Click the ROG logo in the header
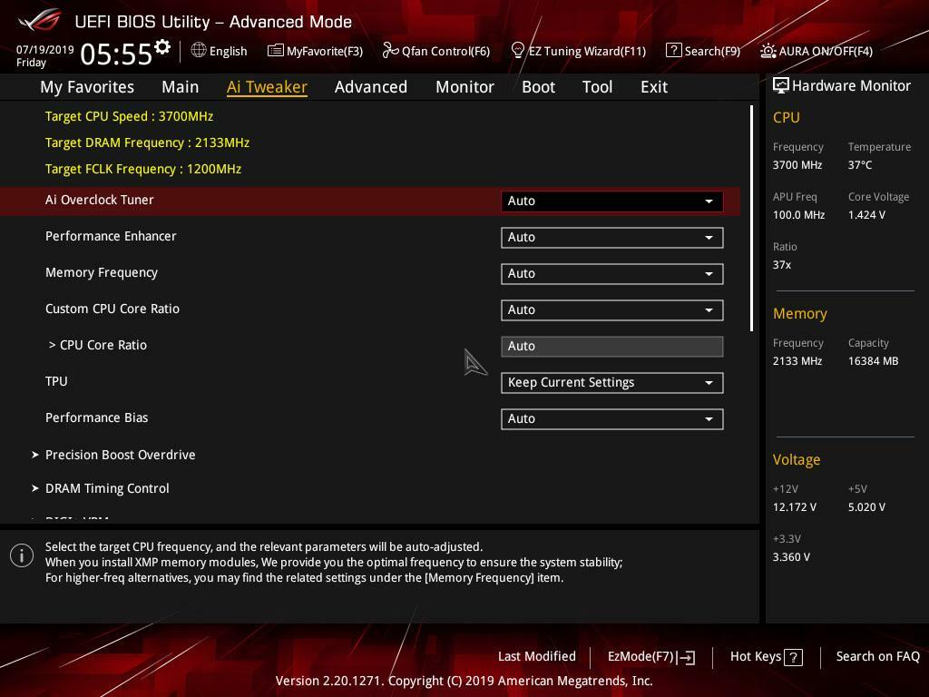The width and height of the screenshot is (929, 697). (x=40, y=21)
